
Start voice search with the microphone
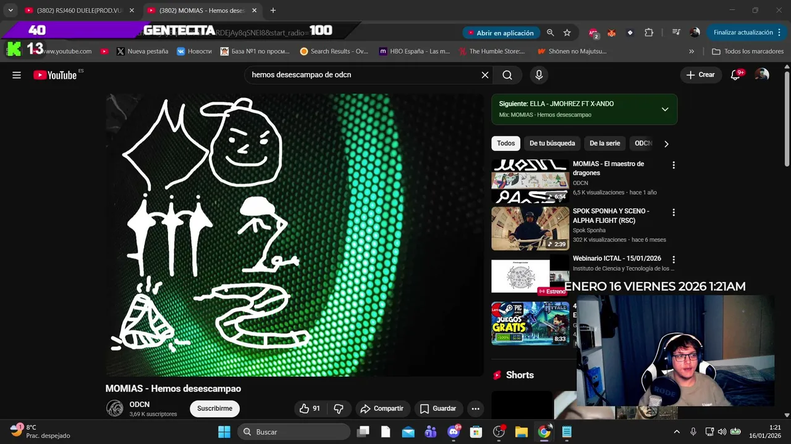coord(539,75)
